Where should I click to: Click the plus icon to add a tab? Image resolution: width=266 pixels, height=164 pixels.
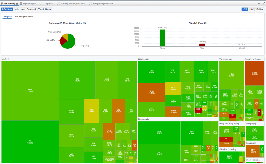(259, 4)
